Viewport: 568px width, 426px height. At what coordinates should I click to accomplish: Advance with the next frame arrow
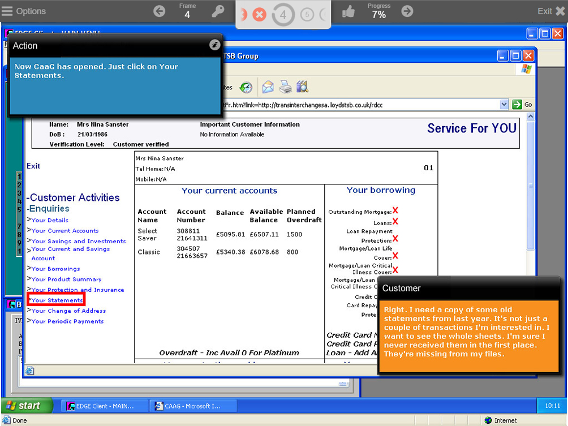[407, 11]
